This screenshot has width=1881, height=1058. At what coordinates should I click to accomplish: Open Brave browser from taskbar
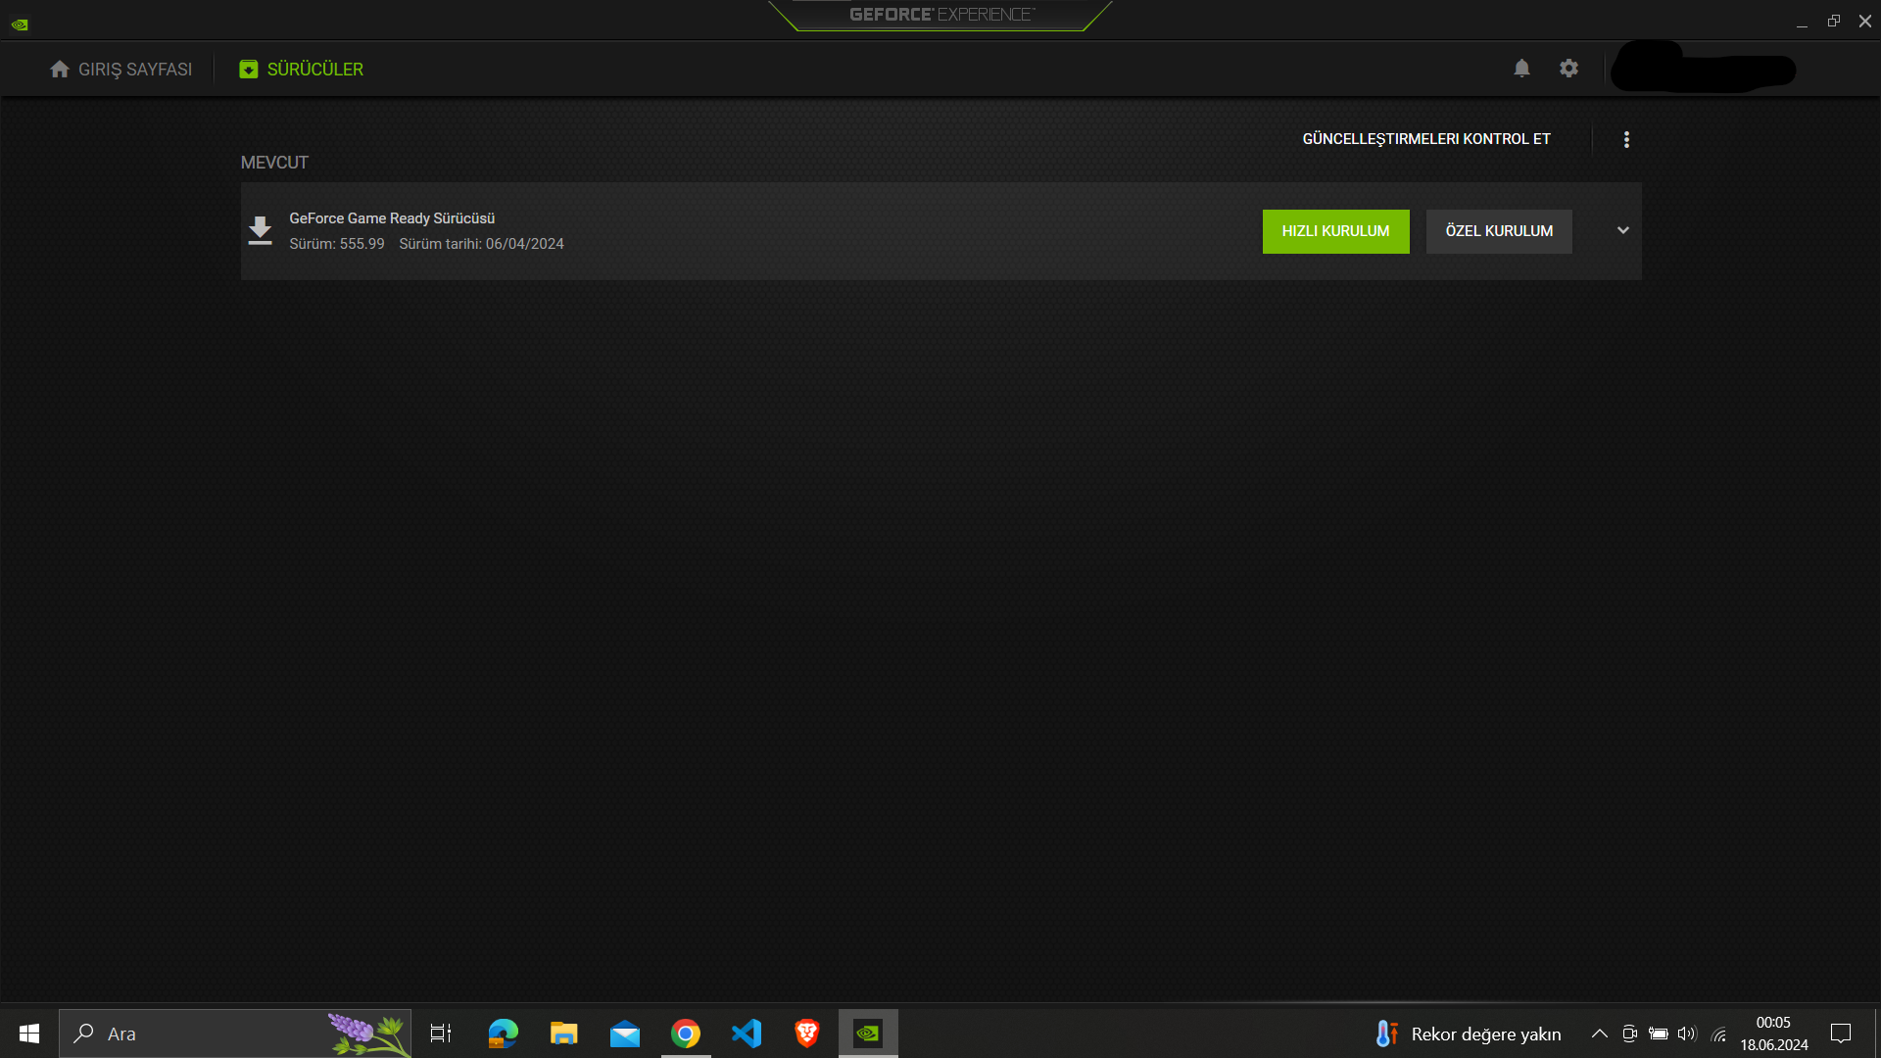click(x=807, y=1034)
